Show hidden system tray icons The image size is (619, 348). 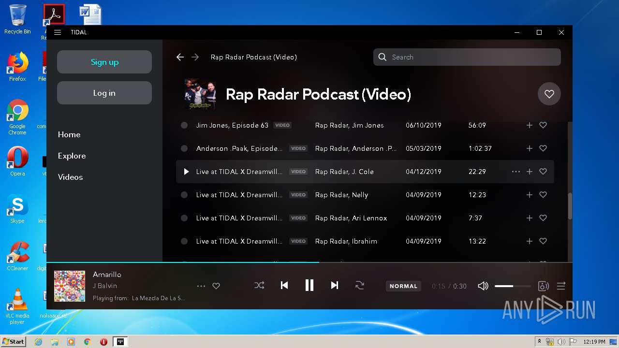tap(540, 342)
